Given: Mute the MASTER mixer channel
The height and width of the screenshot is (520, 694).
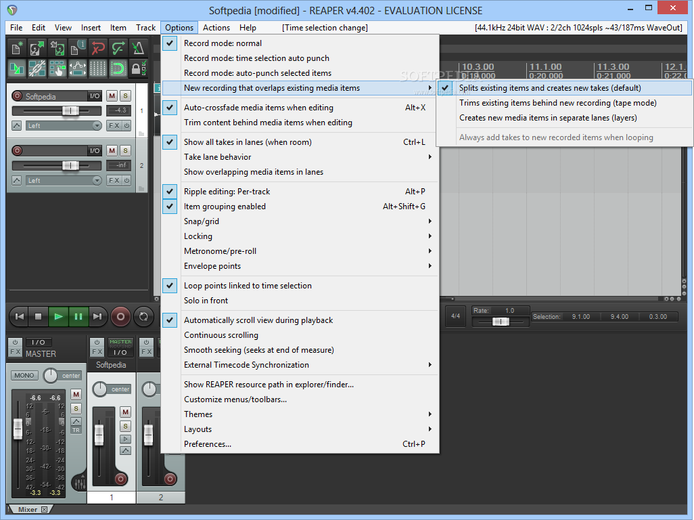Looking at the screenshot, I should pyautogui.click(x=76, y=394).
